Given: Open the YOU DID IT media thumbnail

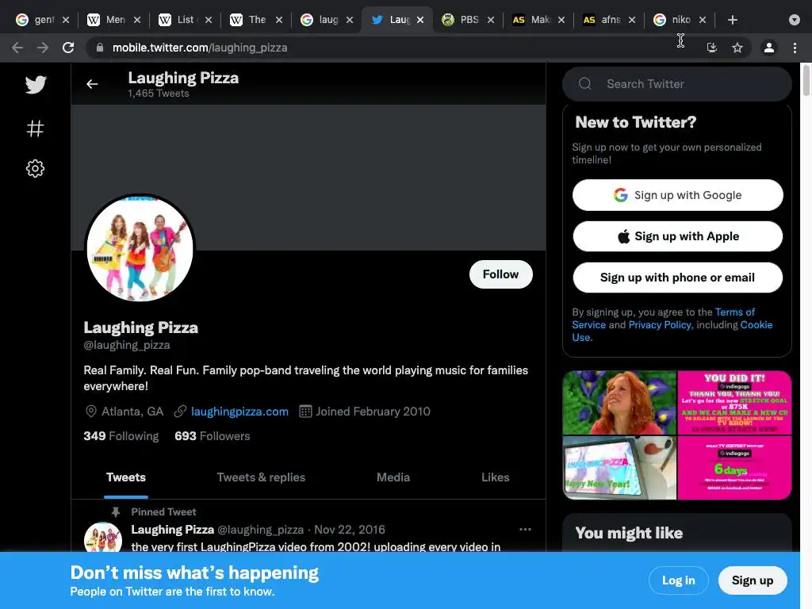Looking at the screenshot, I should [x=734, y=402].
